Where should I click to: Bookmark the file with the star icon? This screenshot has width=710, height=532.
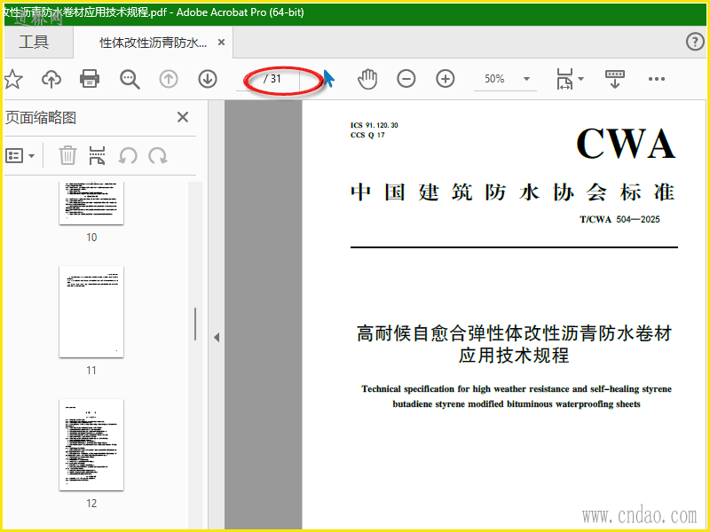[12, 79]
